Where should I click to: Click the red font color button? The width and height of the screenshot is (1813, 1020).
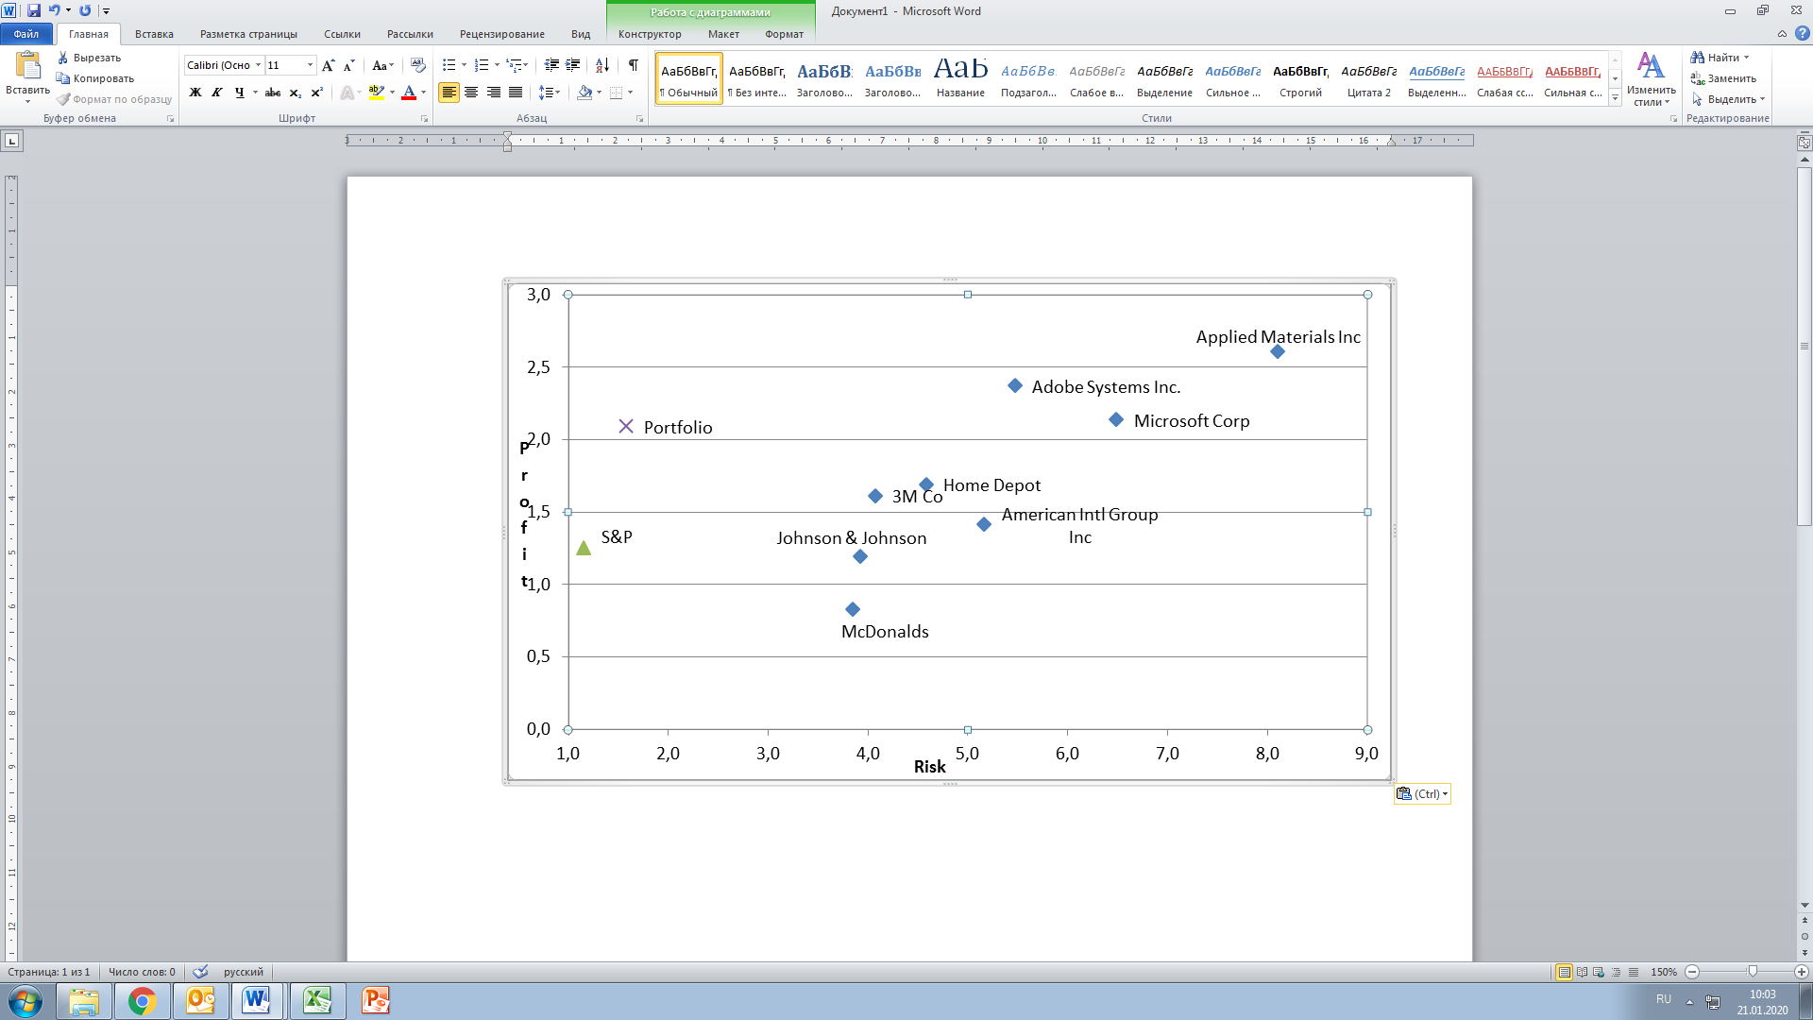(409, 93)
